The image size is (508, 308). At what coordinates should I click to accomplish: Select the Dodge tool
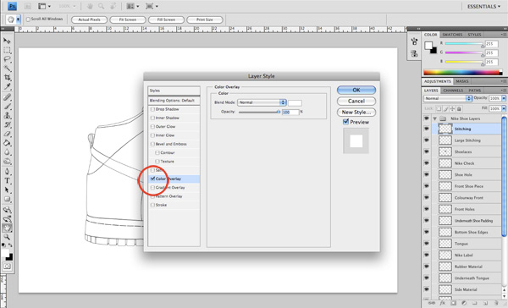tap(7, 161)
